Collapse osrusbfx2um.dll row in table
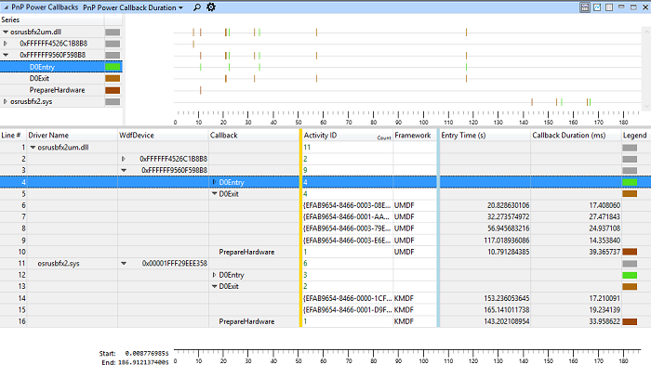This screenshot has width=651, height=365. pyautogui.click(x=33, y=148)
